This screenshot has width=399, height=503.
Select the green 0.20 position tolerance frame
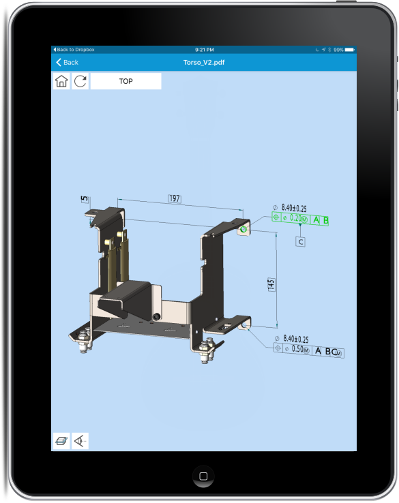(300, 219)
